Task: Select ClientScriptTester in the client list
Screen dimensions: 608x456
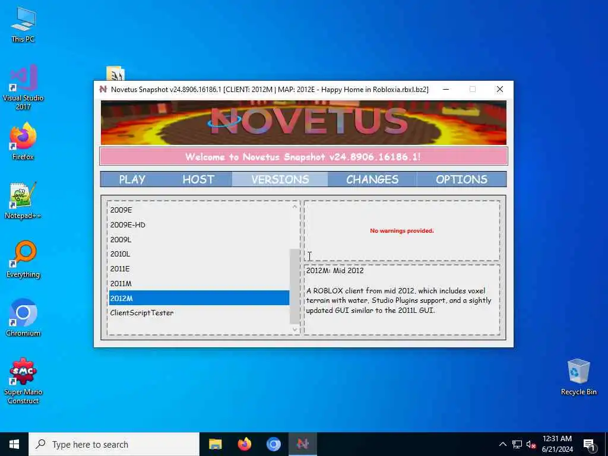Action: [x=199, y=313]
